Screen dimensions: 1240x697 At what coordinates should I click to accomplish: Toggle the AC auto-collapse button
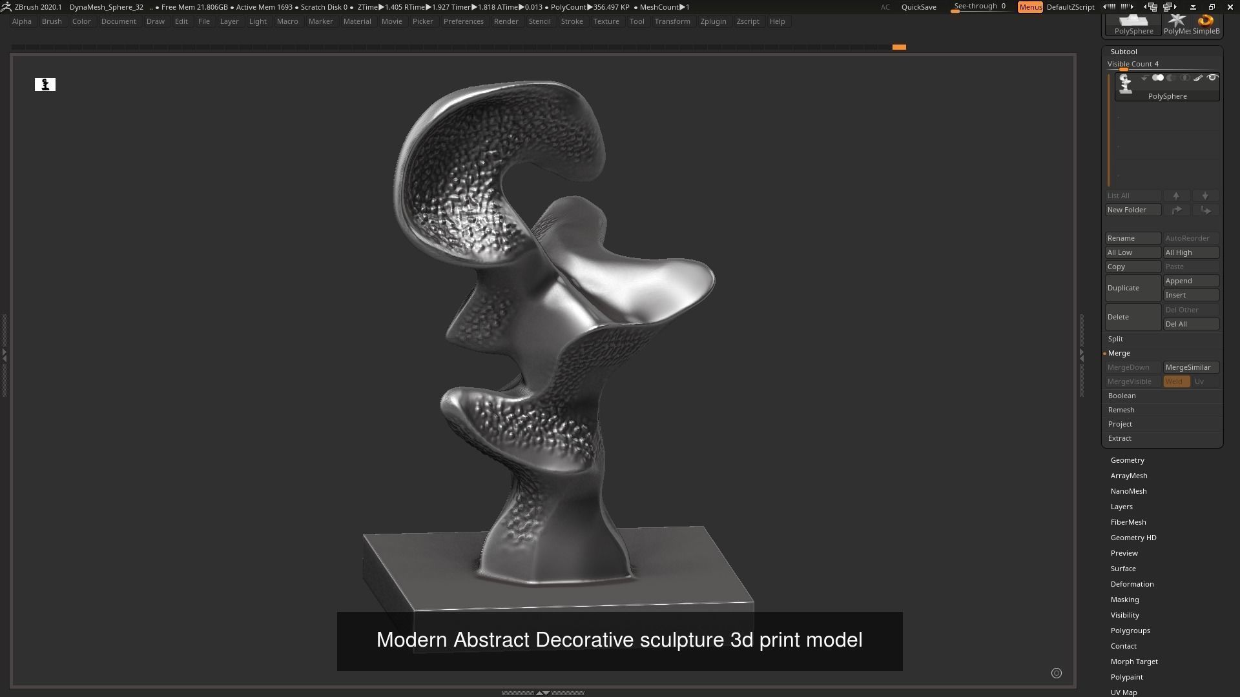tap(885, 7)
